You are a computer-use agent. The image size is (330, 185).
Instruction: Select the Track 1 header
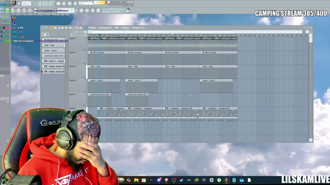pyautogui.click(x=77, y=44)
